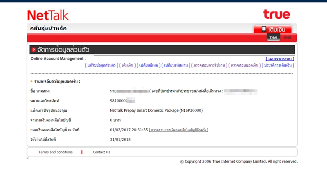
Task: Select the timestamp 01/02/2017 20:31:35
Action: [x=129, y=130]
